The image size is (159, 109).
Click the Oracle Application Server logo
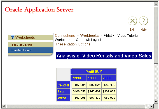point(39,10)
